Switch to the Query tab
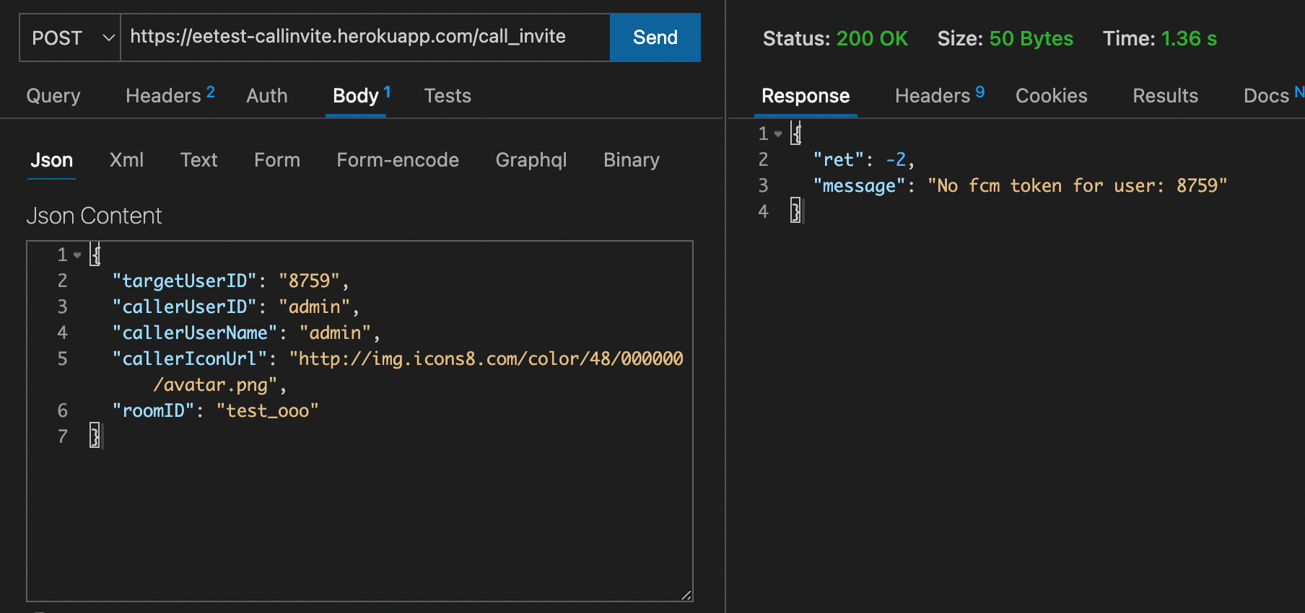The image size is (1305, 613). (x=53, y=96)
